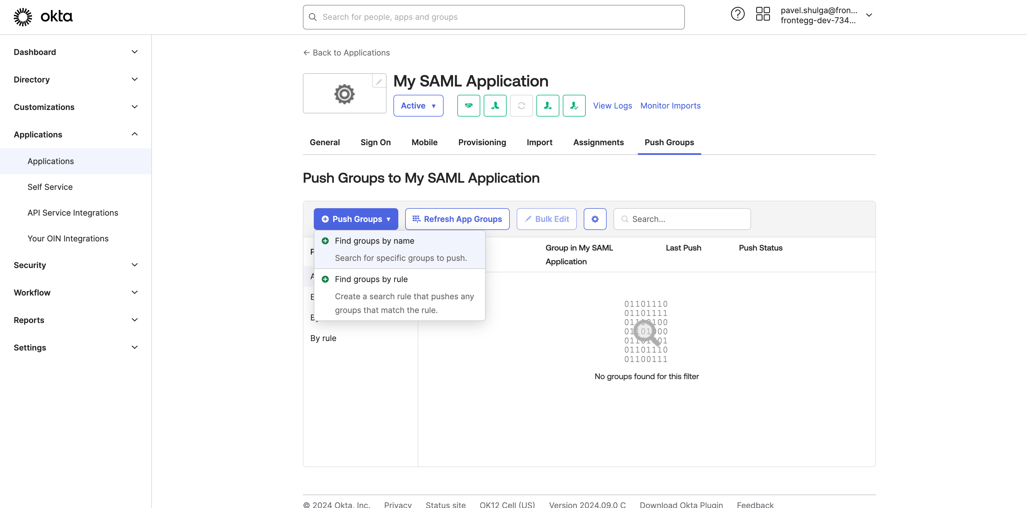Switch to the Provisioning tab
Image resolution: width=1027 pixels, height=508 pixels.
[x=482, y=142]
